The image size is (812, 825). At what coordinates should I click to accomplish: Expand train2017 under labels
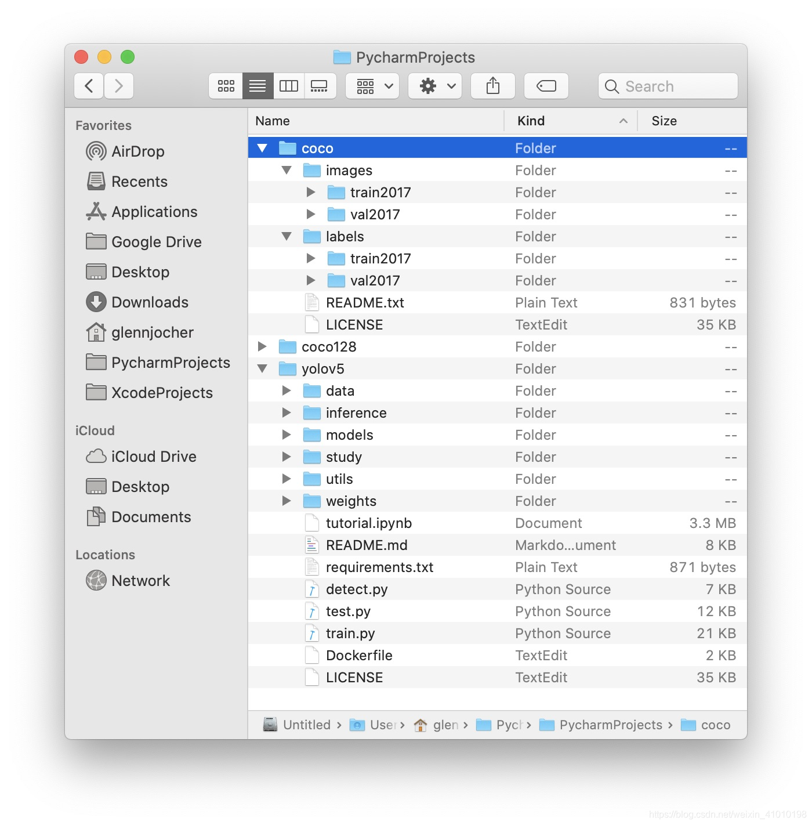click(311, 259)
